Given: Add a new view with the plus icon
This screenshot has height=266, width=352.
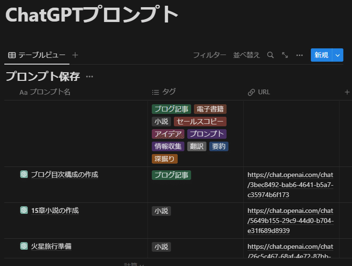Looking at the screenshot, I should tap(75, 55).
